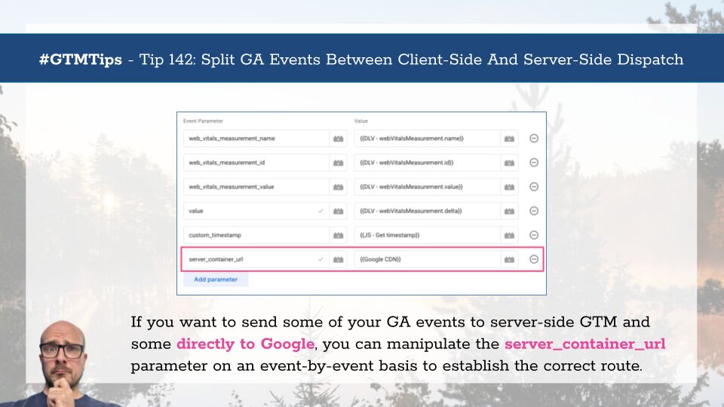Open variable picker for web_vitals_measurement_name parameter
The width and height of the screenshot is (724, 407).
click(339, 139)
